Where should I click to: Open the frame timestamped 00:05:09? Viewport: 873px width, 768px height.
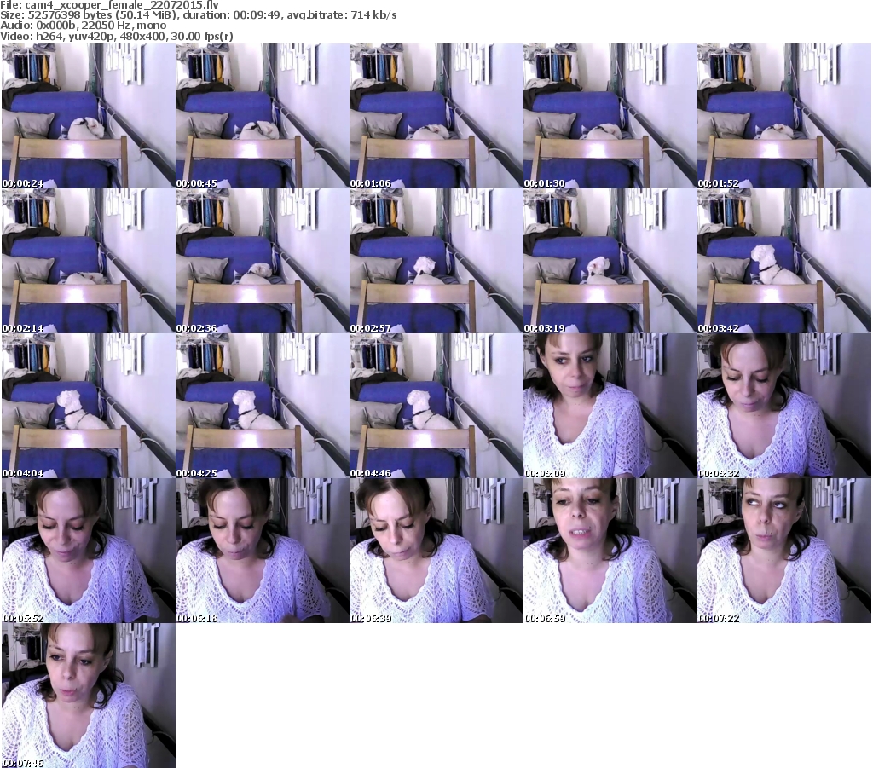point(610,406)
